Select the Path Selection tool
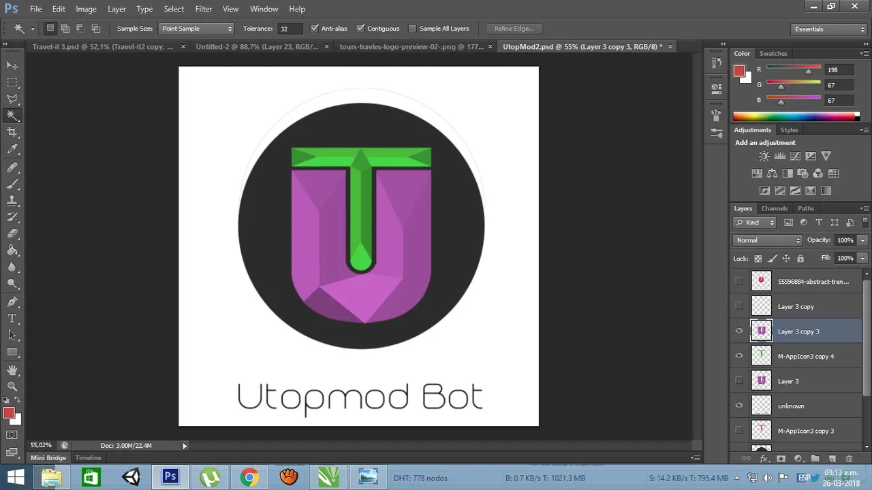Viewport: 872px width, 490px height. point(12,336)
